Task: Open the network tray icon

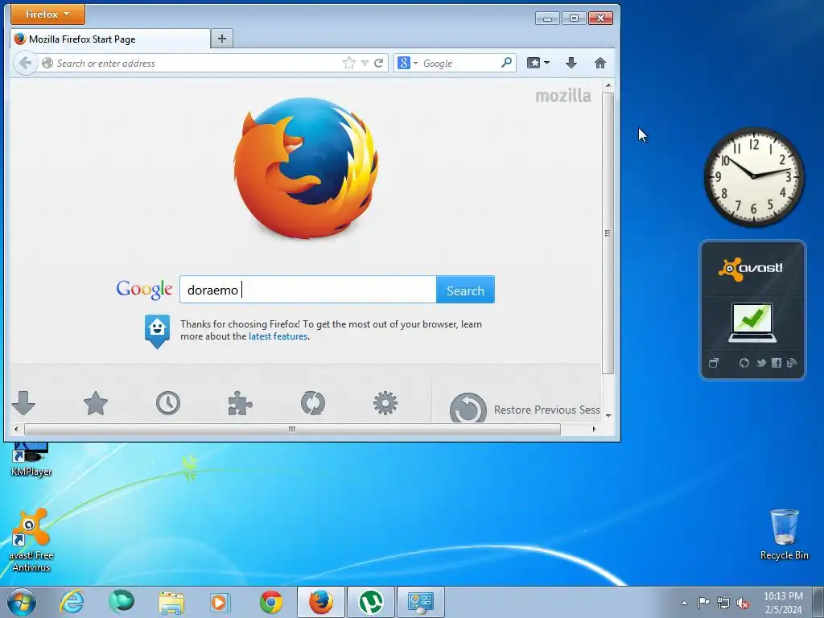Action: pyautogui.click(x=723, y=603)
